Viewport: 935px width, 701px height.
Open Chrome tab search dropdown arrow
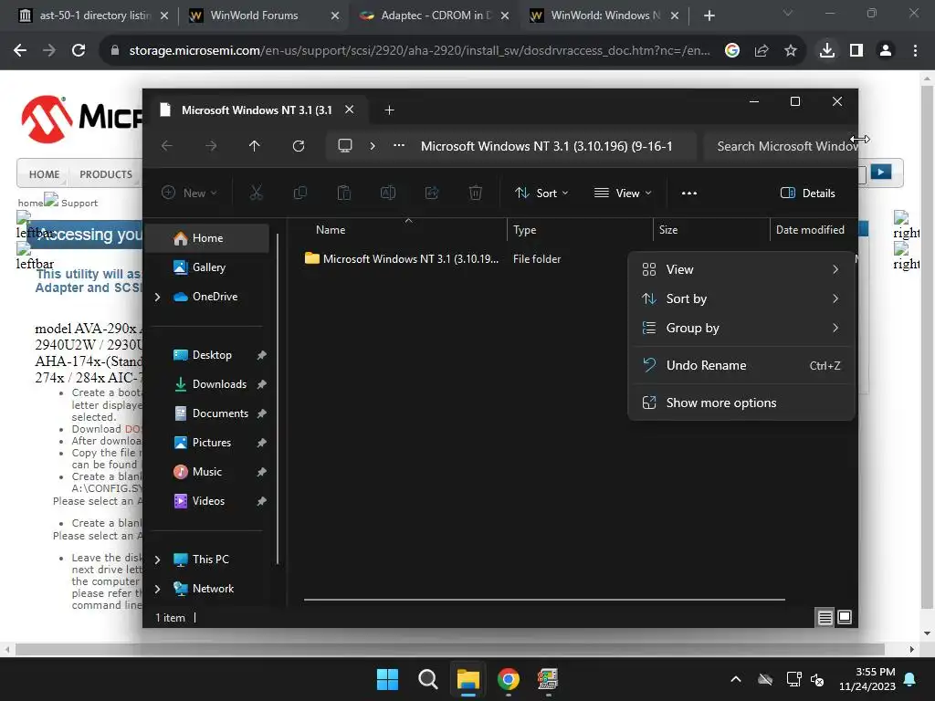click(788, 13)
